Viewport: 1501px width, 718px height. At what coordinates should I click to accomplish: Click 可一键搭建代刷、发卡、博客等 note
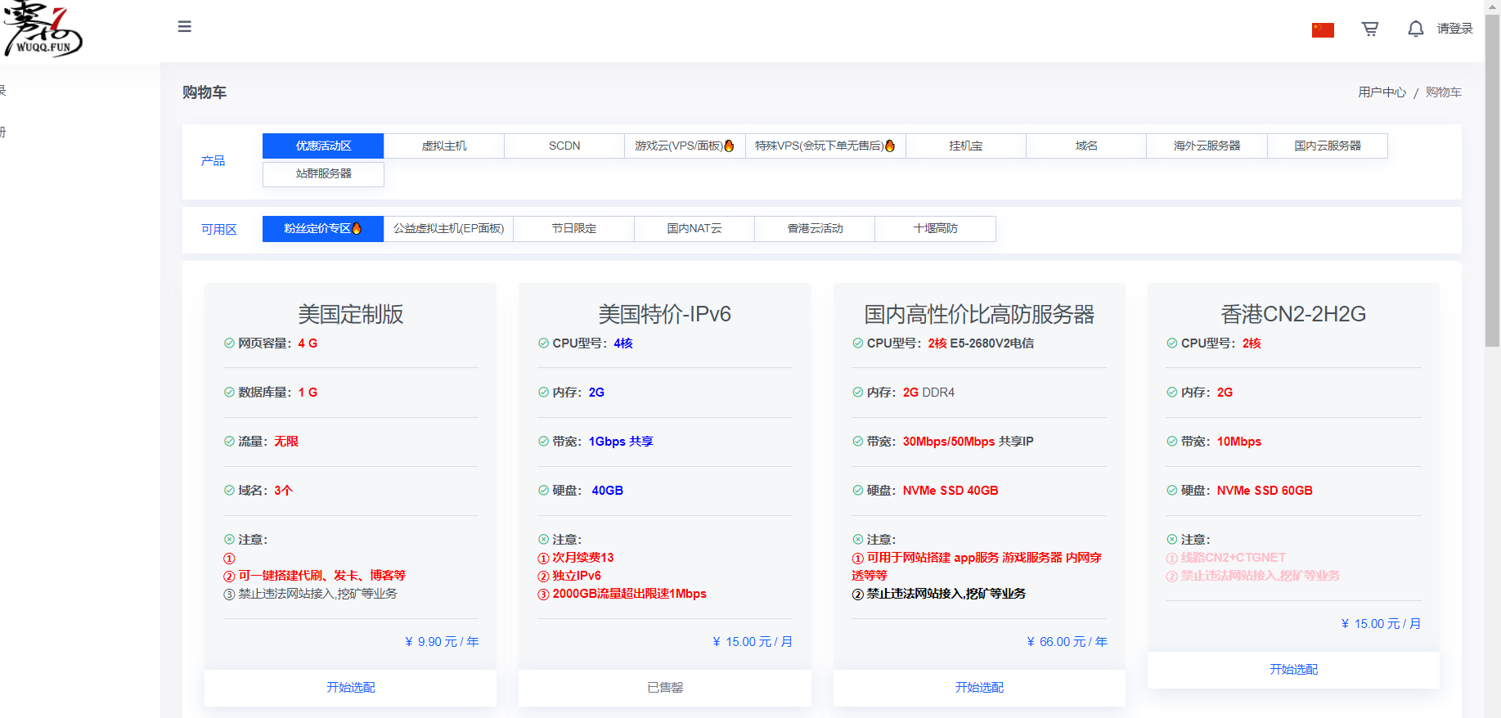pyautogui.click(x=321, y=576)
